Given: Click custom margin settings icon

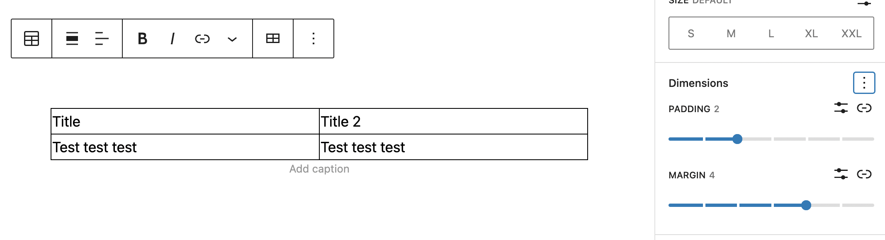Looking at the screenshot, I should click(841, 174).
